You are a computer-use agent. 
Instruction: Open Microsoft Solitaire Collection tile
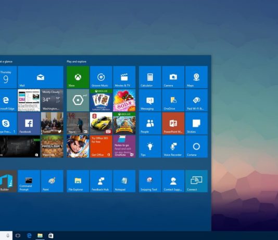coord(101,100)
